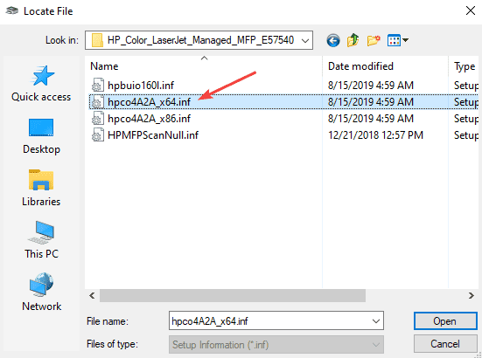Go back using the blue arrow icon
The width and height of the screenshot is (482, 358).
click(333, 40)
